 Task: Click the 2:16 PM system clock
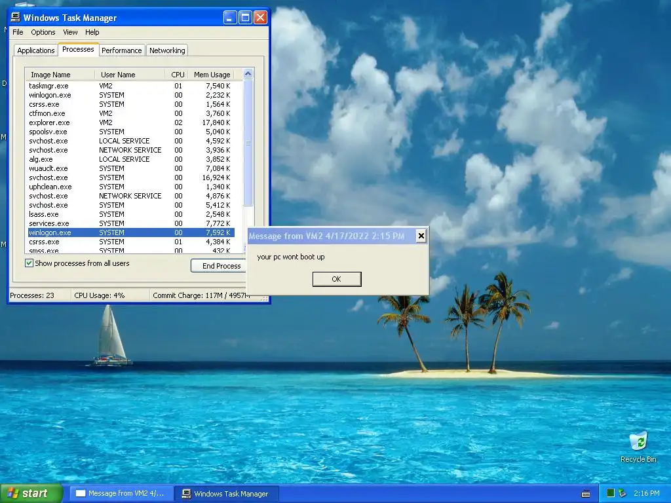[647, 493]
